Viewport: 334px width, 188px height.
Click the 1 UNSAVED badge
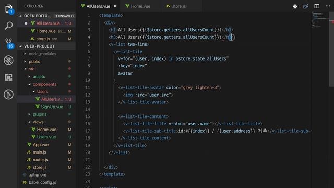pos(64,16)
